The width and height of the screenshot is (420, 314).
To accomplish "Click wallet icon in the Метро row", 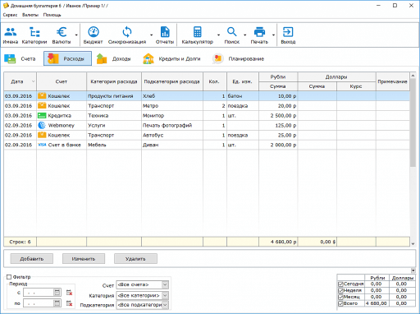I will [42, 105].
